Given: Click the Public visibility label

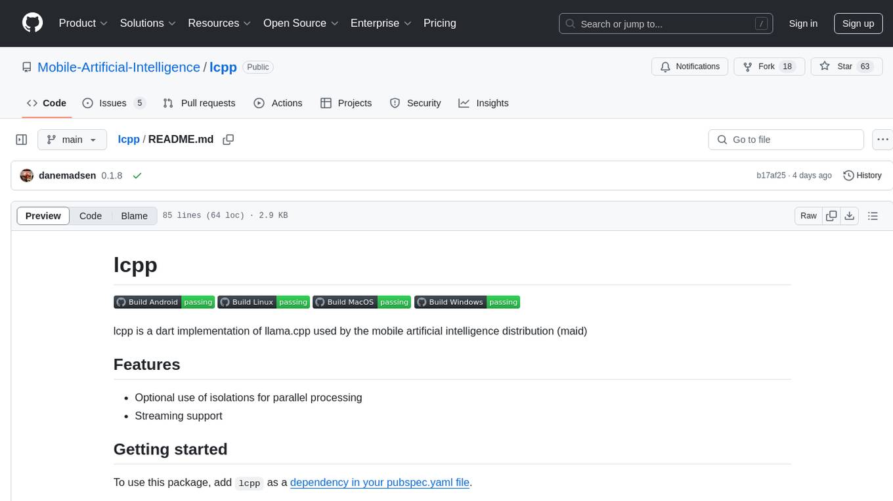Looking at the screenshot, I should (x=258, y=67).
